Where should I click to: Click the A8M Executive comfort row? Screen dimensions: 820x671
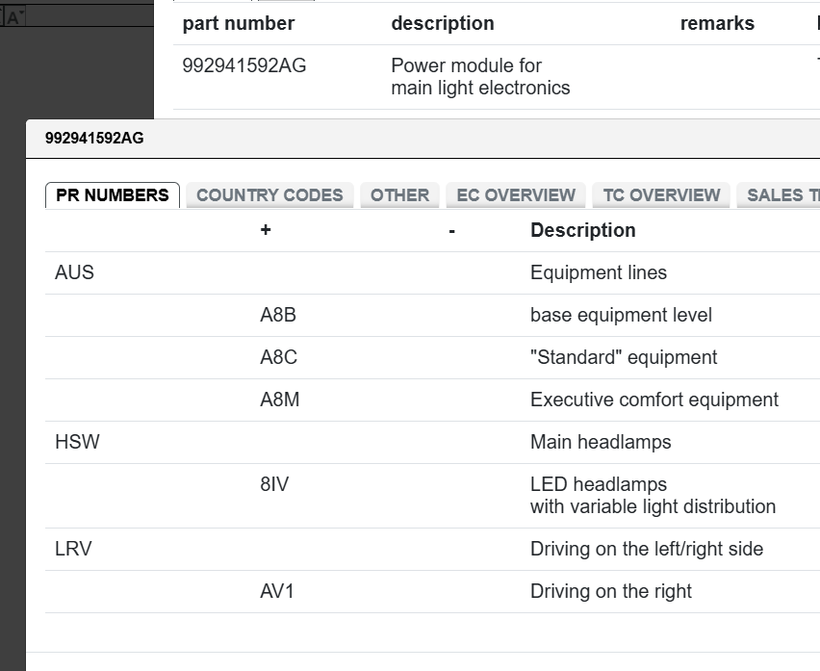point(279,400)
